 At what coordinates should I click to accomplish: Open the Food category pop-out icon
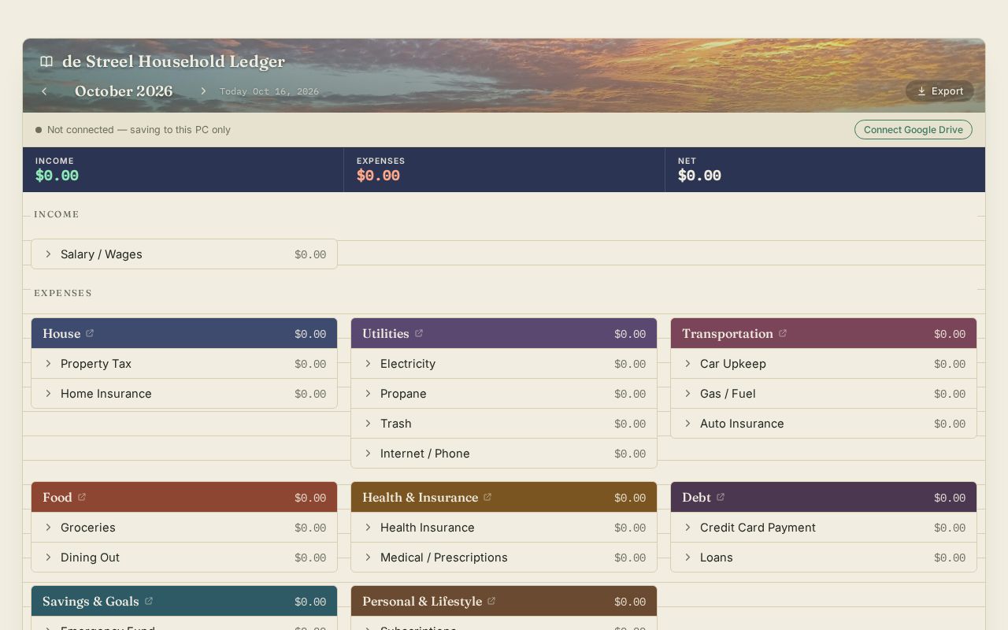pyautogui.click(x=82, y=497)
